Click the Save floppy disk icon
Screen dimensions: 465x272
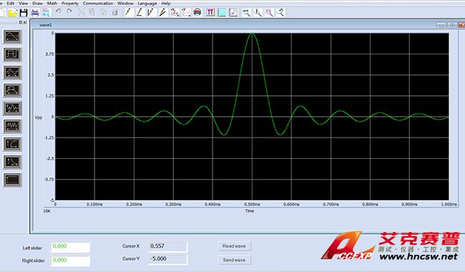24,12
